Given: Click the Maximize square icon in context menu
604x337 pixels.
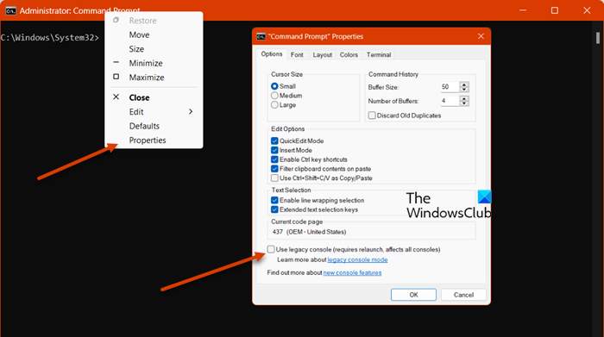Looking at the screenshot, I should (116, 77).
